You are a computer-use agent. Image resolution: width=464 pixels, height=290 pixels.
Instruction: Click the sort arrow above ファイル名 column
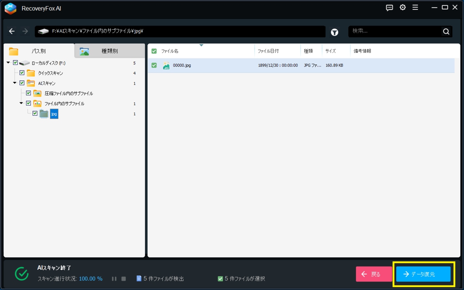pyautogui.click(x=201, y=46)
